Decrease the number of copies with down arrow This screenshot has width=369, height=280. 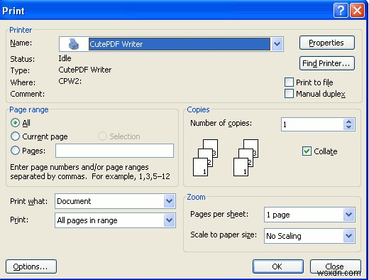348,127
